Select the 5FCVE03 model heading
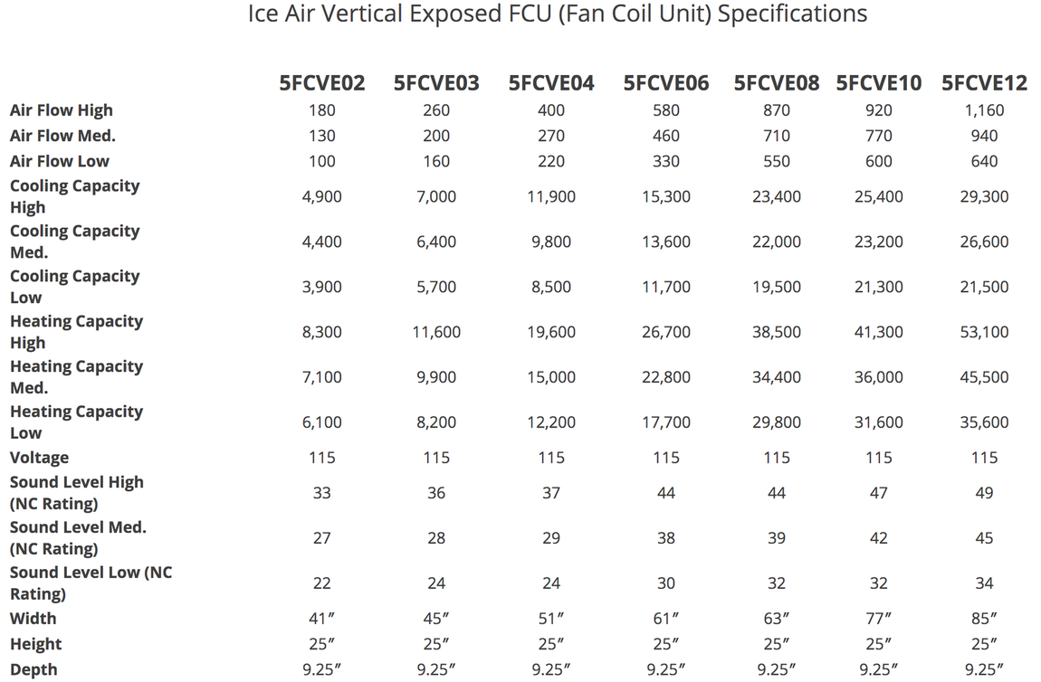Screen dimensions: 1041x682 pyautogui.click(x=436, y=83)
